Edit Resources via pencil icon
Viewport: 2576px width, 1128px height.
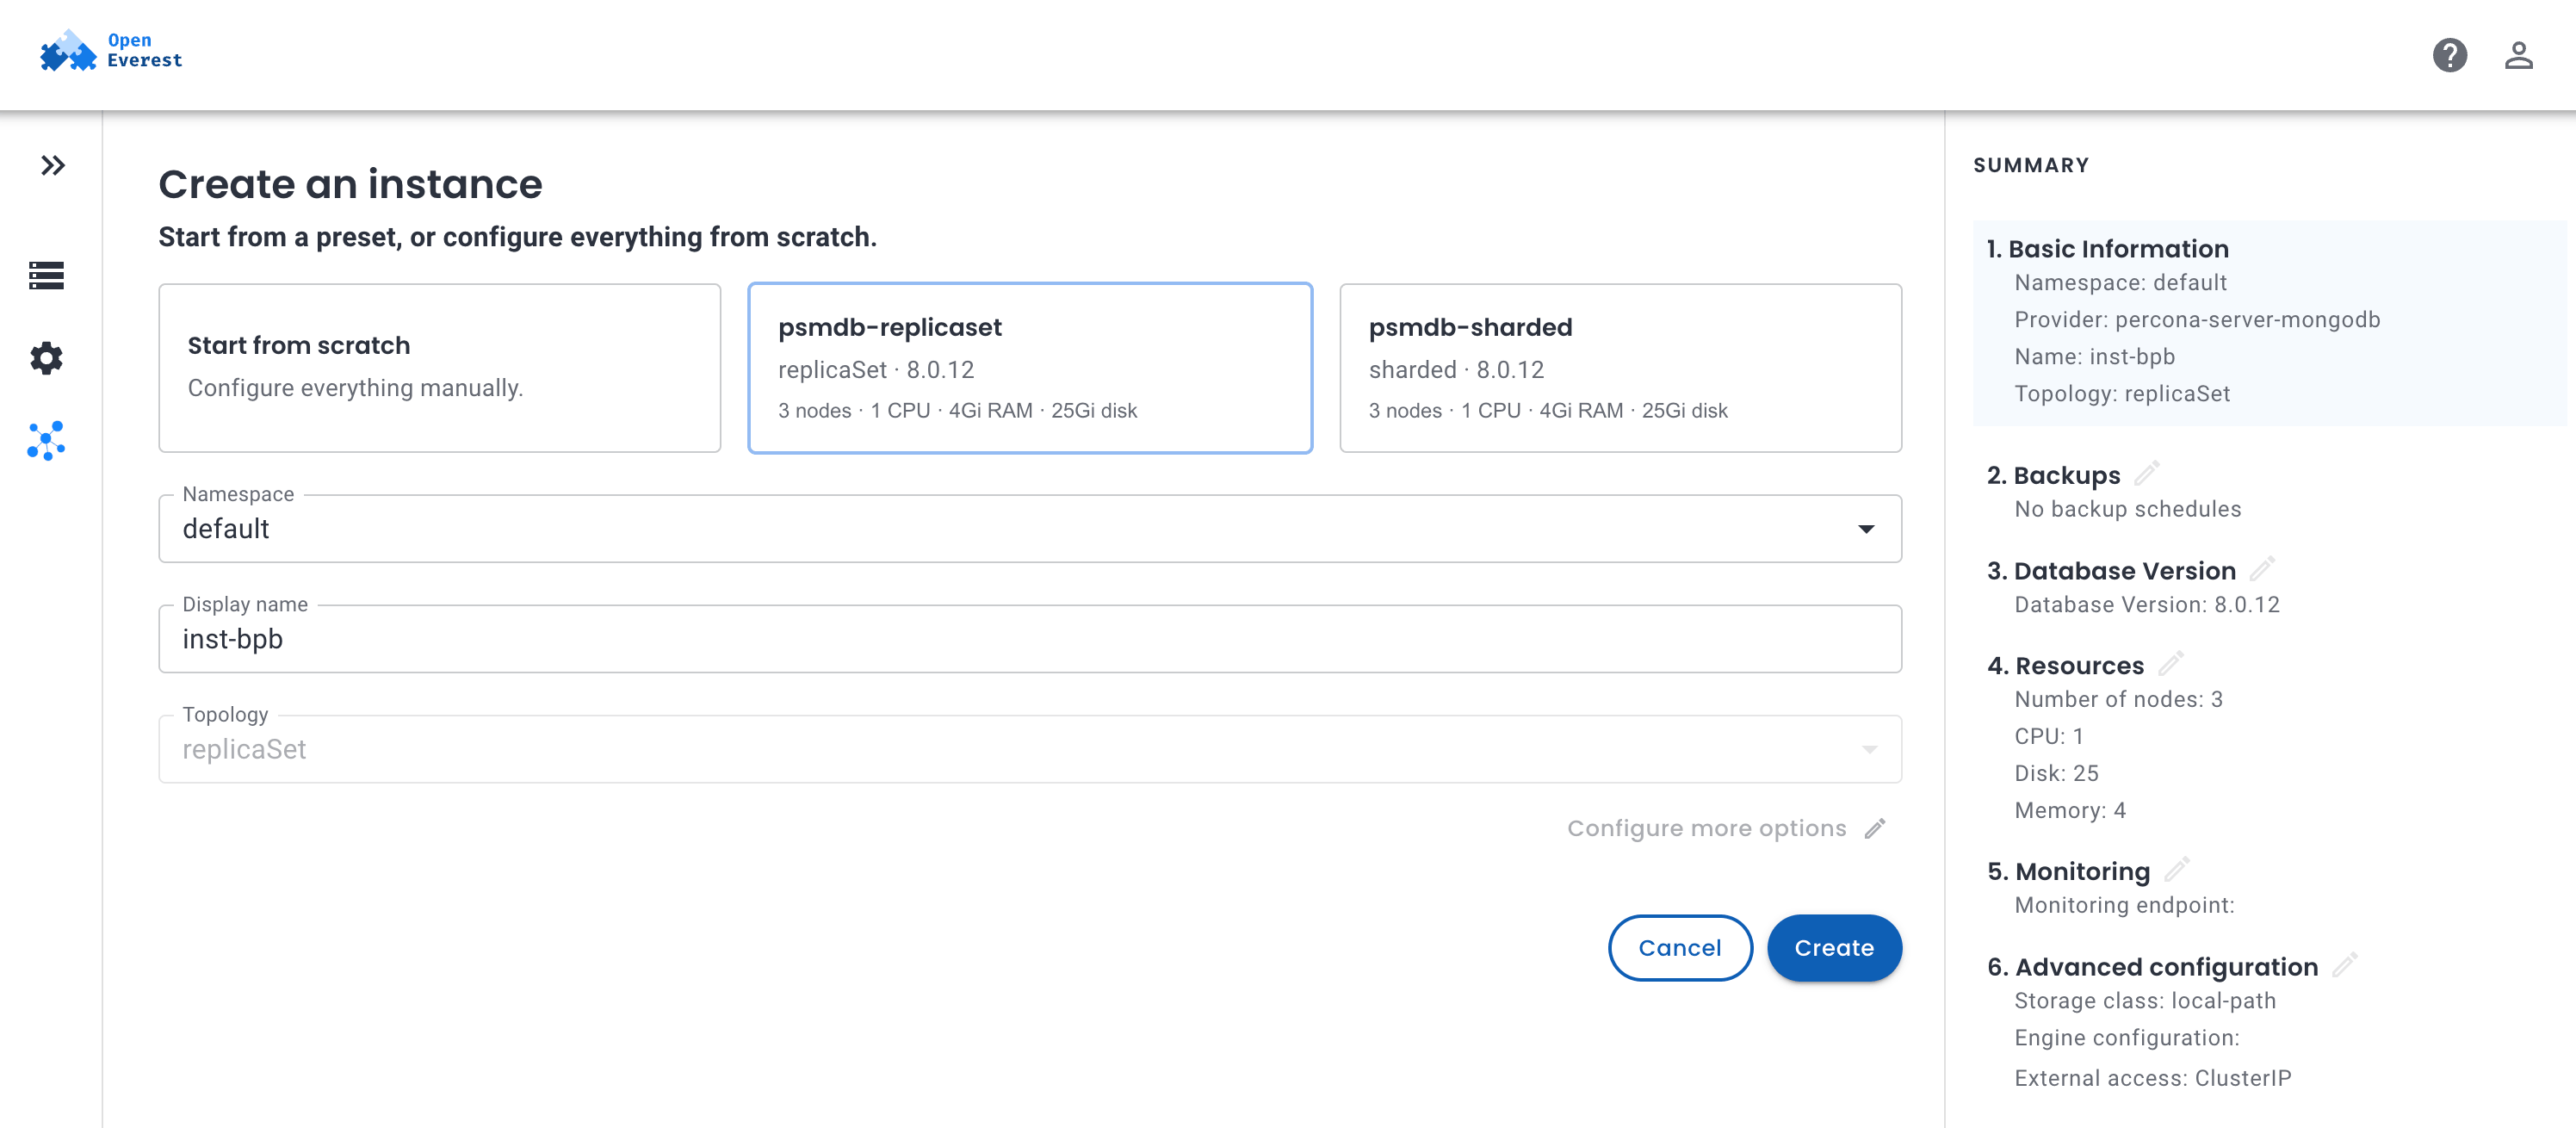pyautogui.click(x=2170, y=664)
